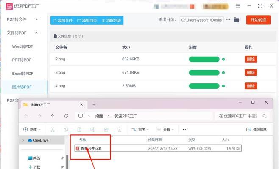Click 清除列表 to clear the list

point(112,20)
